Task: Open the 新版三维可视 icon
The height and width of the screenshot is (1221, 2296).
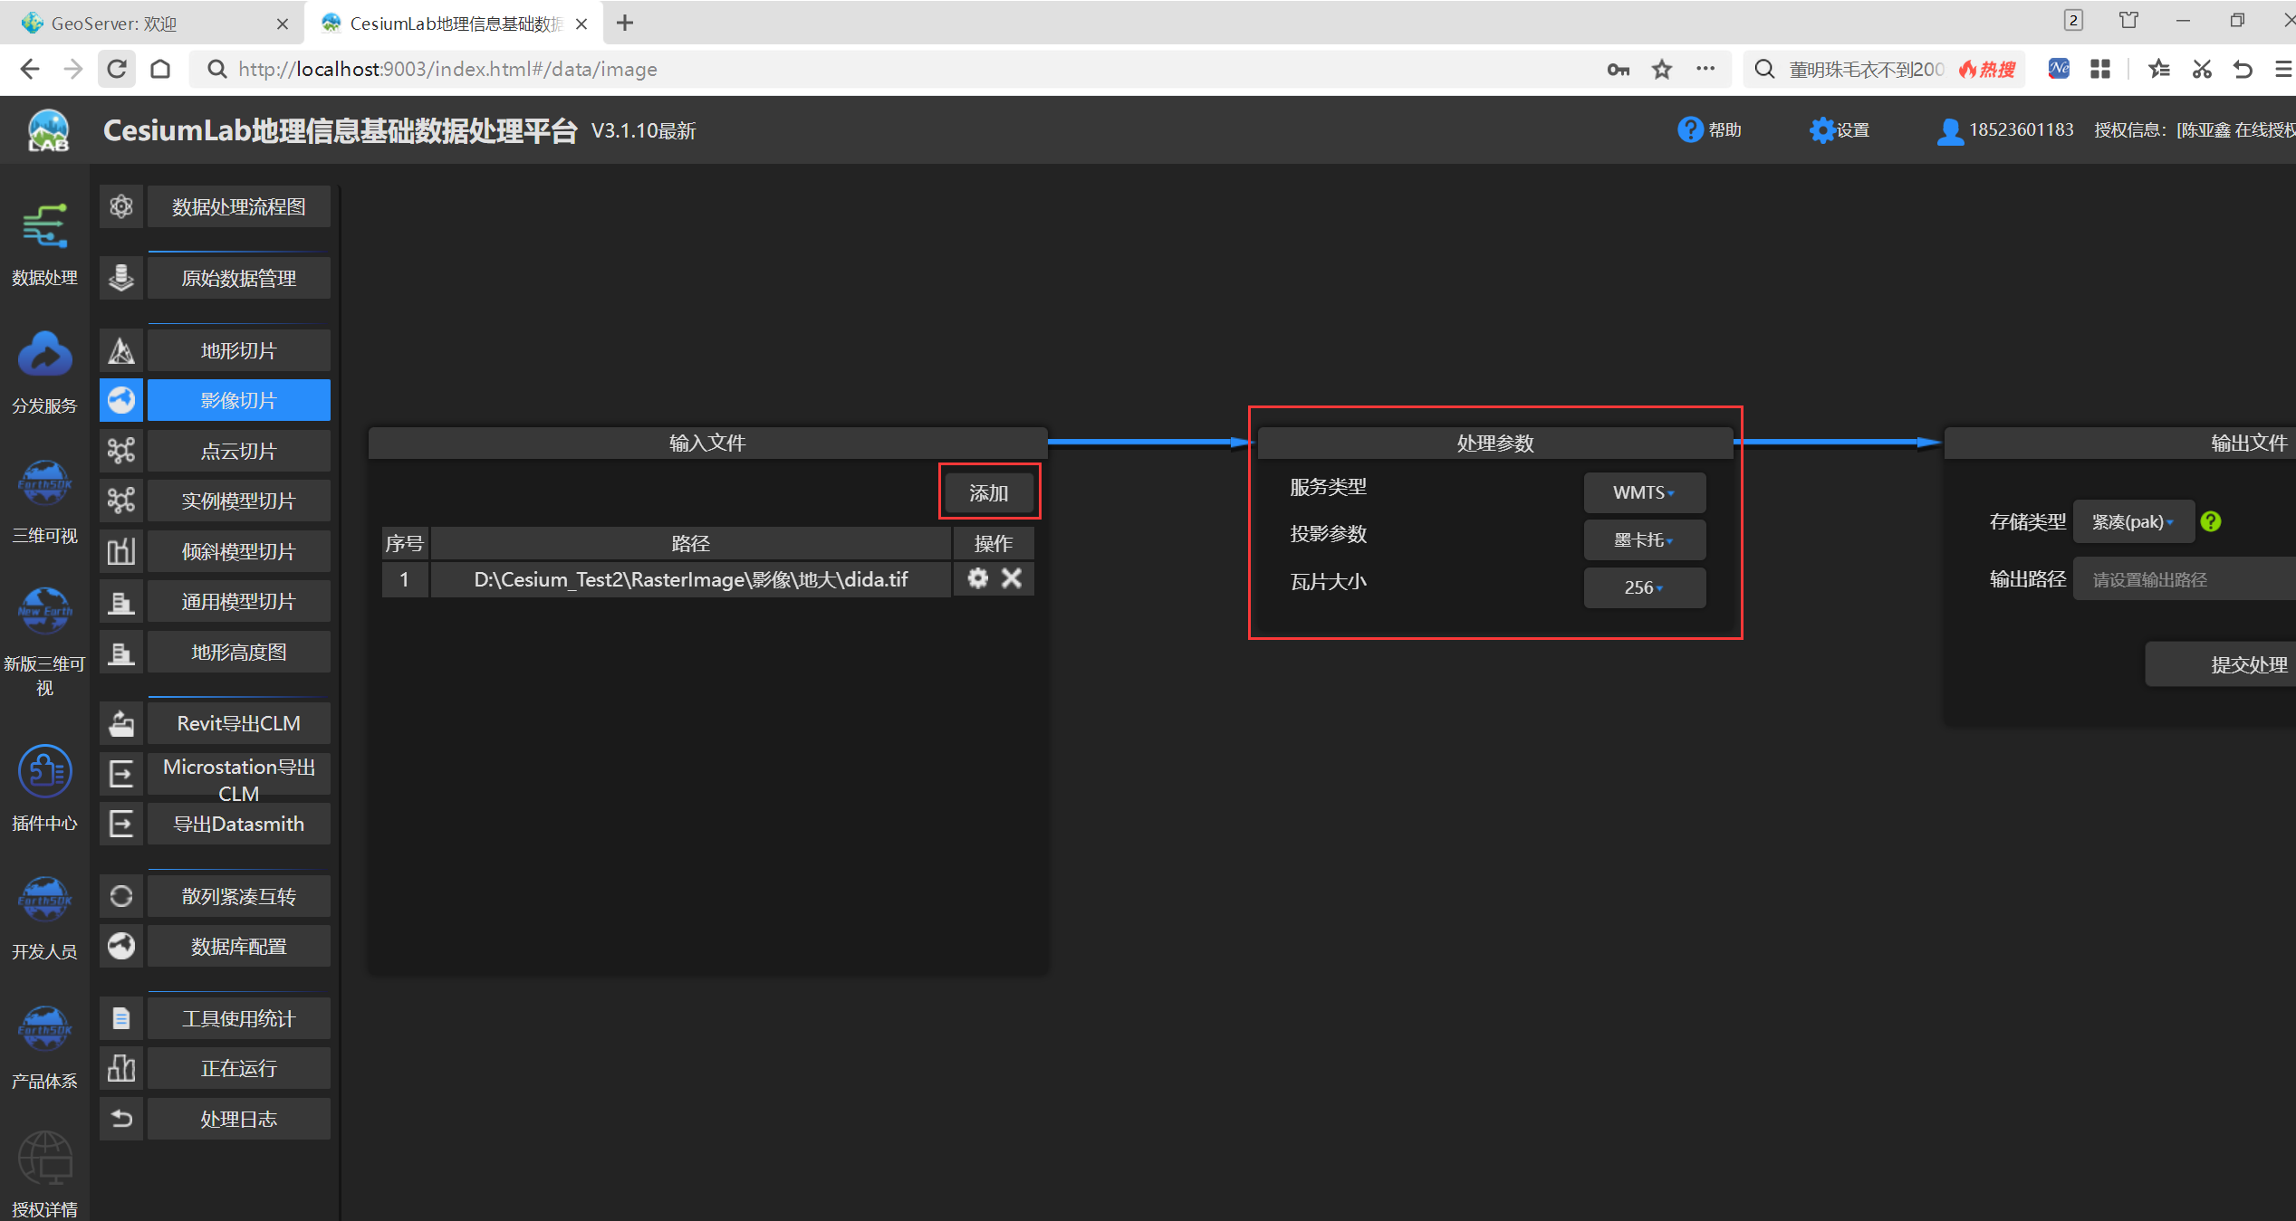Action: click(44, 611)
